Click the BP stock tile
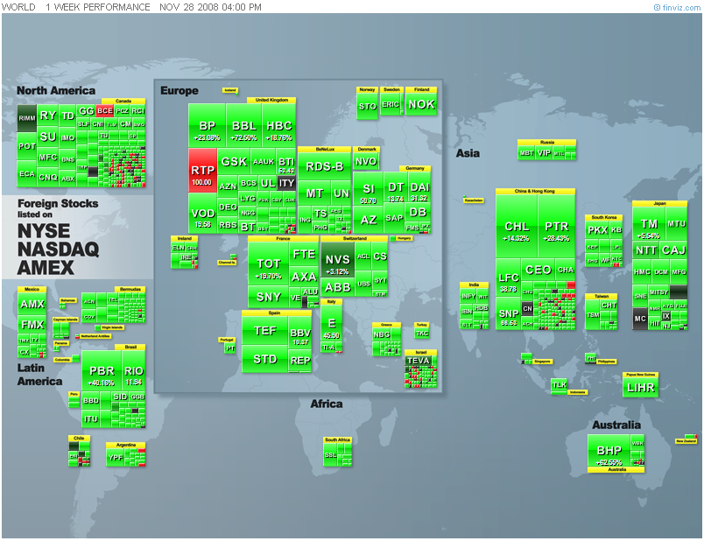704x541 pixels. tap(207, 126)
